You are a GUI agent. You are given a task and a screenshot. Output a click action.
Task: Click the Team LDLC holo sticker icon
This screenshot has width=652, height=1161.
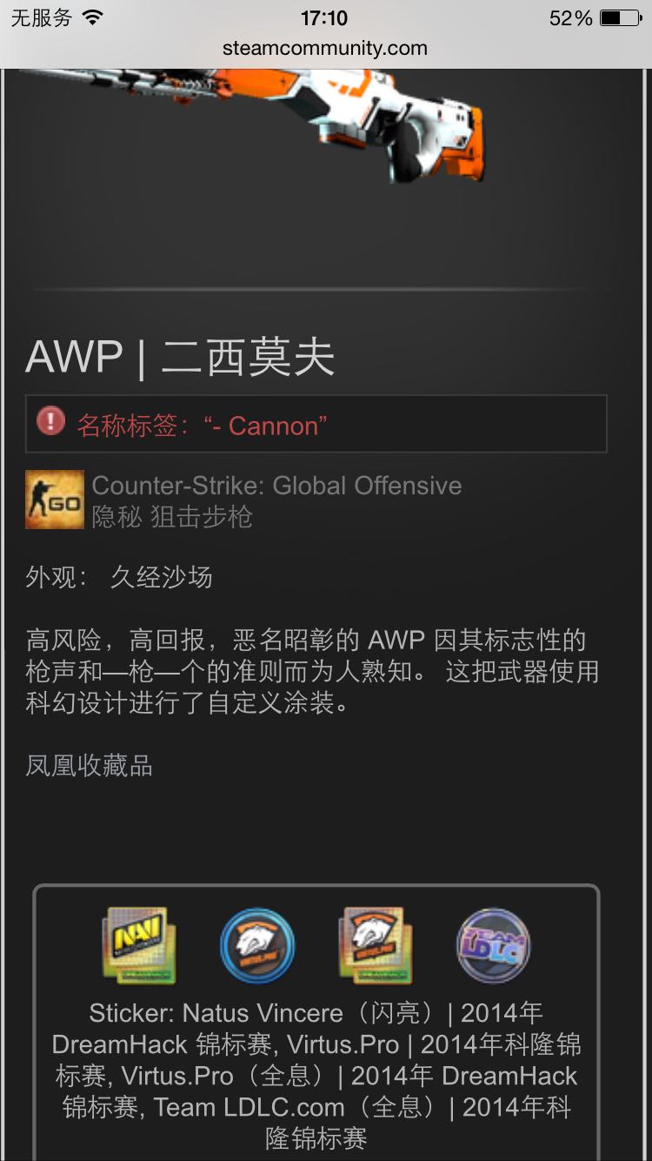pos(494,946)
